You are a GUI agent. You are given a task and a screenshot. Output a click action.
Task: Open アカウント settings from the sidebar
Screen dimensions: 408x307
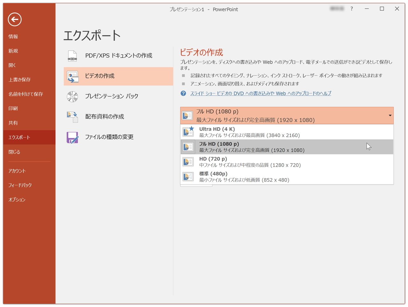[16, 171]
